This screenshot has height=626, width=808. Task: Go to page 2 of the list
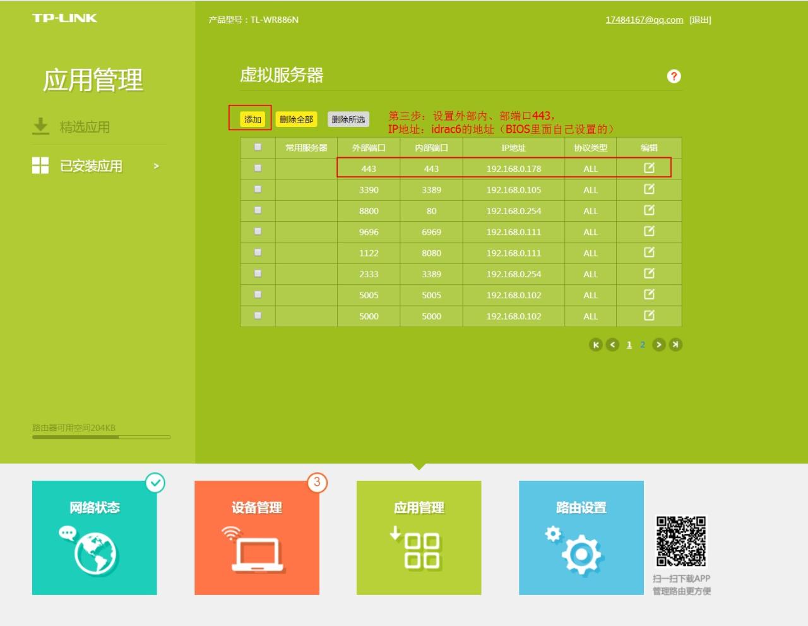point(643,345)
